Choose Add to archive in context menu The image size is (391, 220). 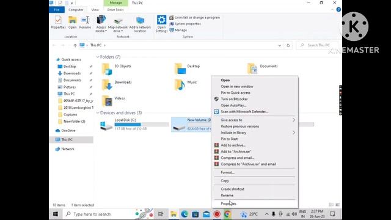(255, 145)
